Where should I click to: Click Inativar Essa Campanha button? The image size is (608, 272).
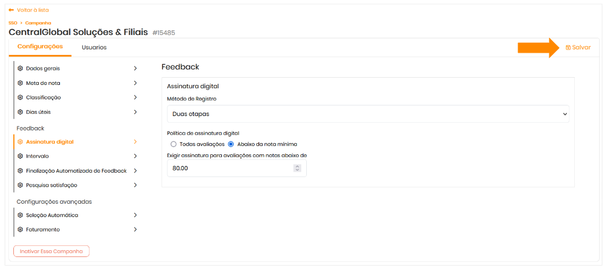click(x=51, y=251)
